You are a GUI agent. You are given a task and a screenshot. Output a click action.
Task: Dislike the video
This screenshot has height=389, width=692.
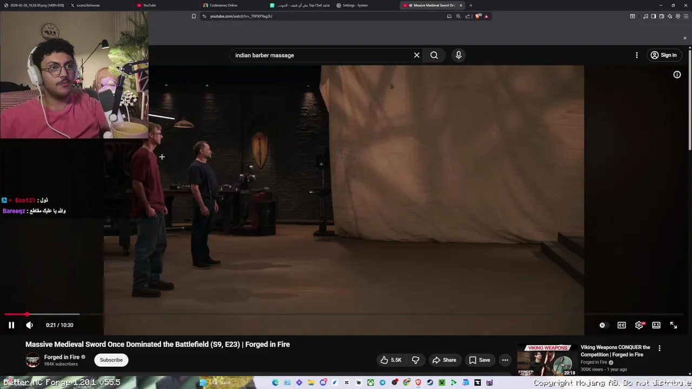(416, 360)
